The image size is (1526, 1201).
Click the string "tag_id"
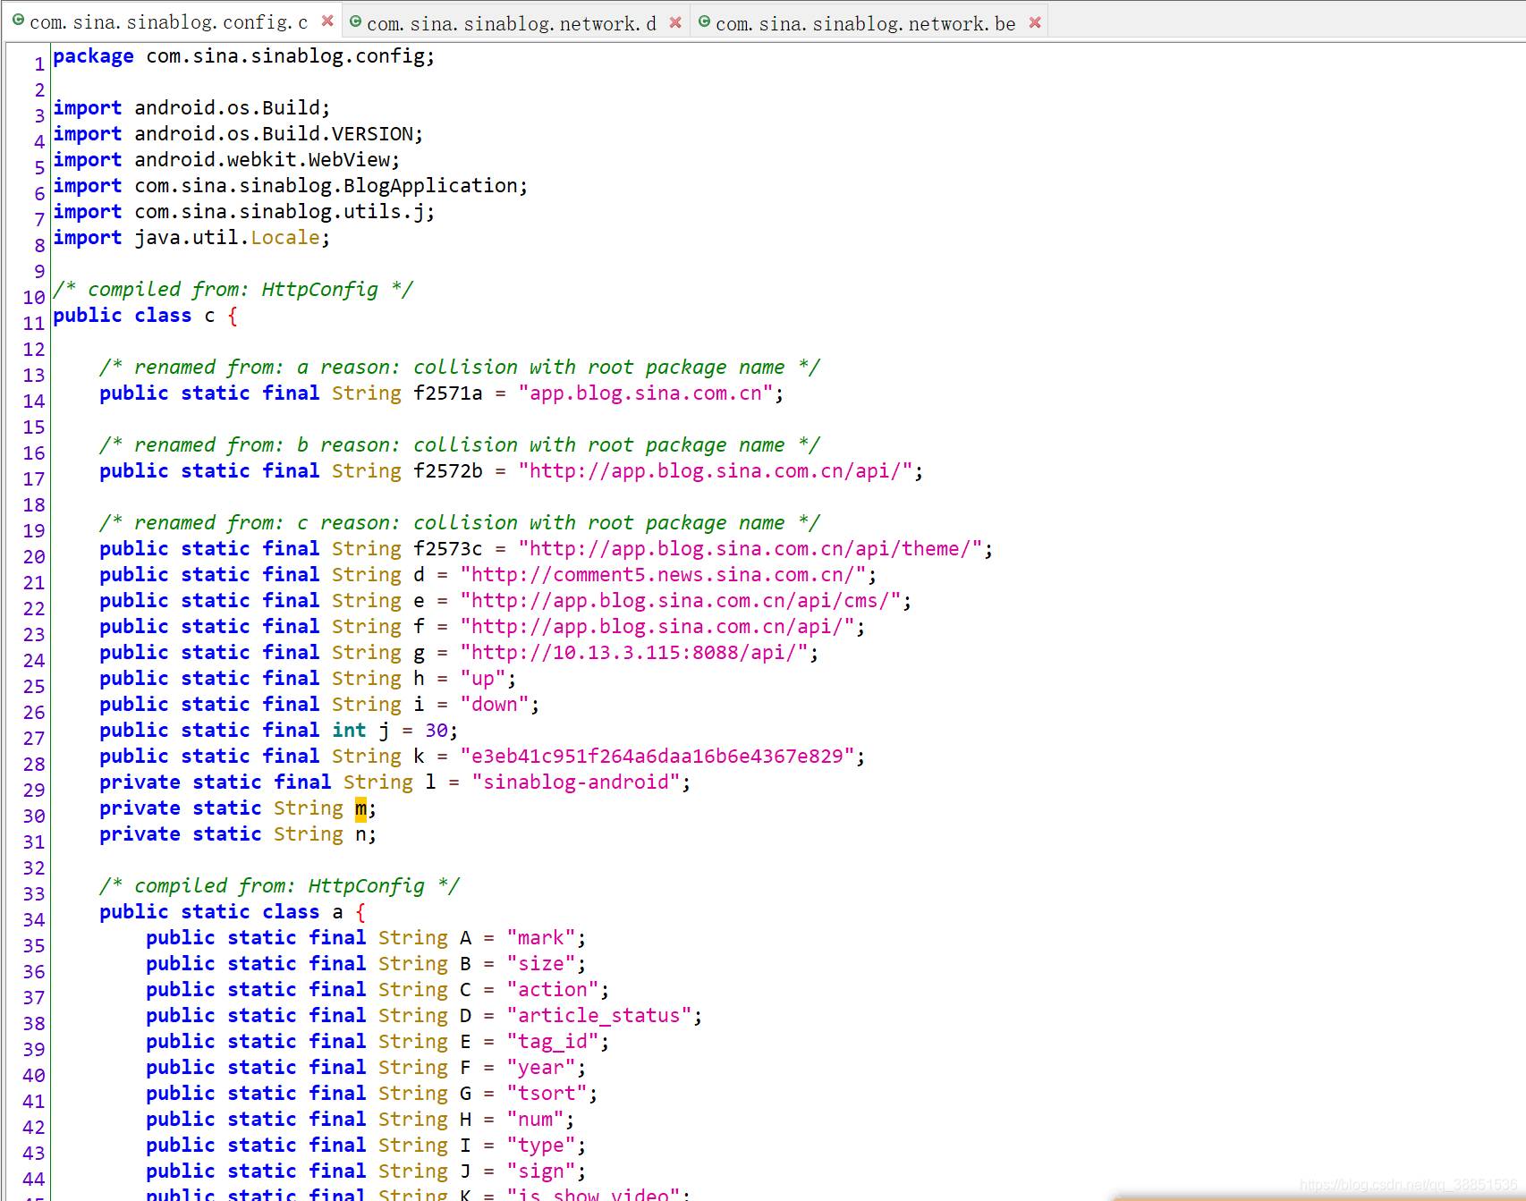[x=553, y=1042]
